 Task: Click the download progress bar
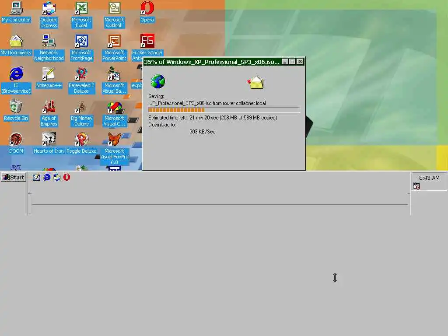click(224, 110)
